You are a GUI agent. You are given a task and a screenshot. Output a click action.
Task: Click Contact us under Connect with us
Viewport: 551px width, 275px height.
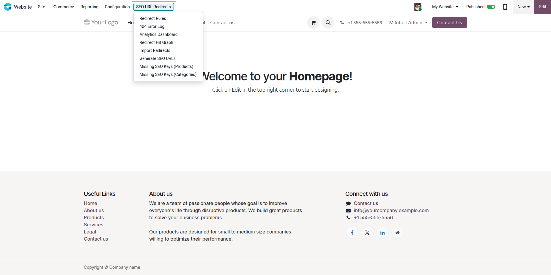[366, 203]
